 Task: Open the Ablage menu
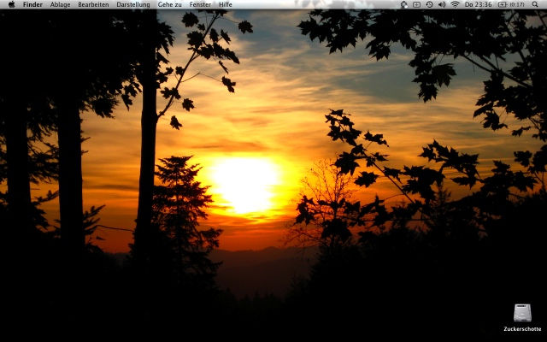coord(60,4)
